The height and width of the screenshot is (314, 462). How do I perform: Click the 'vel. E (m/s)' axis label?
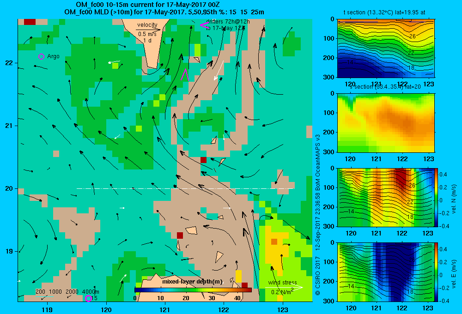pos(454,274)
